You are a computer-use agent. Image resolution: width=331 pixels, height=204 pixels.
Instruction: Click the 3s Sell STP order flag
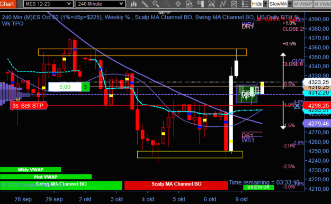click(29, 105)
